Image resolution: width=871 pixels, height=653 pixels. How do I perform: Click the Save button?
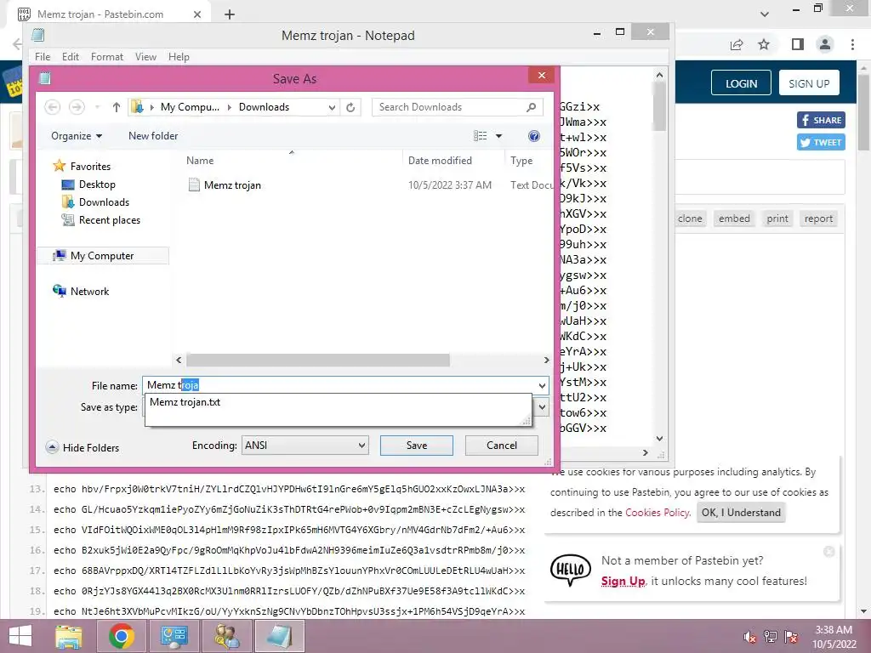tap(417, 446)
